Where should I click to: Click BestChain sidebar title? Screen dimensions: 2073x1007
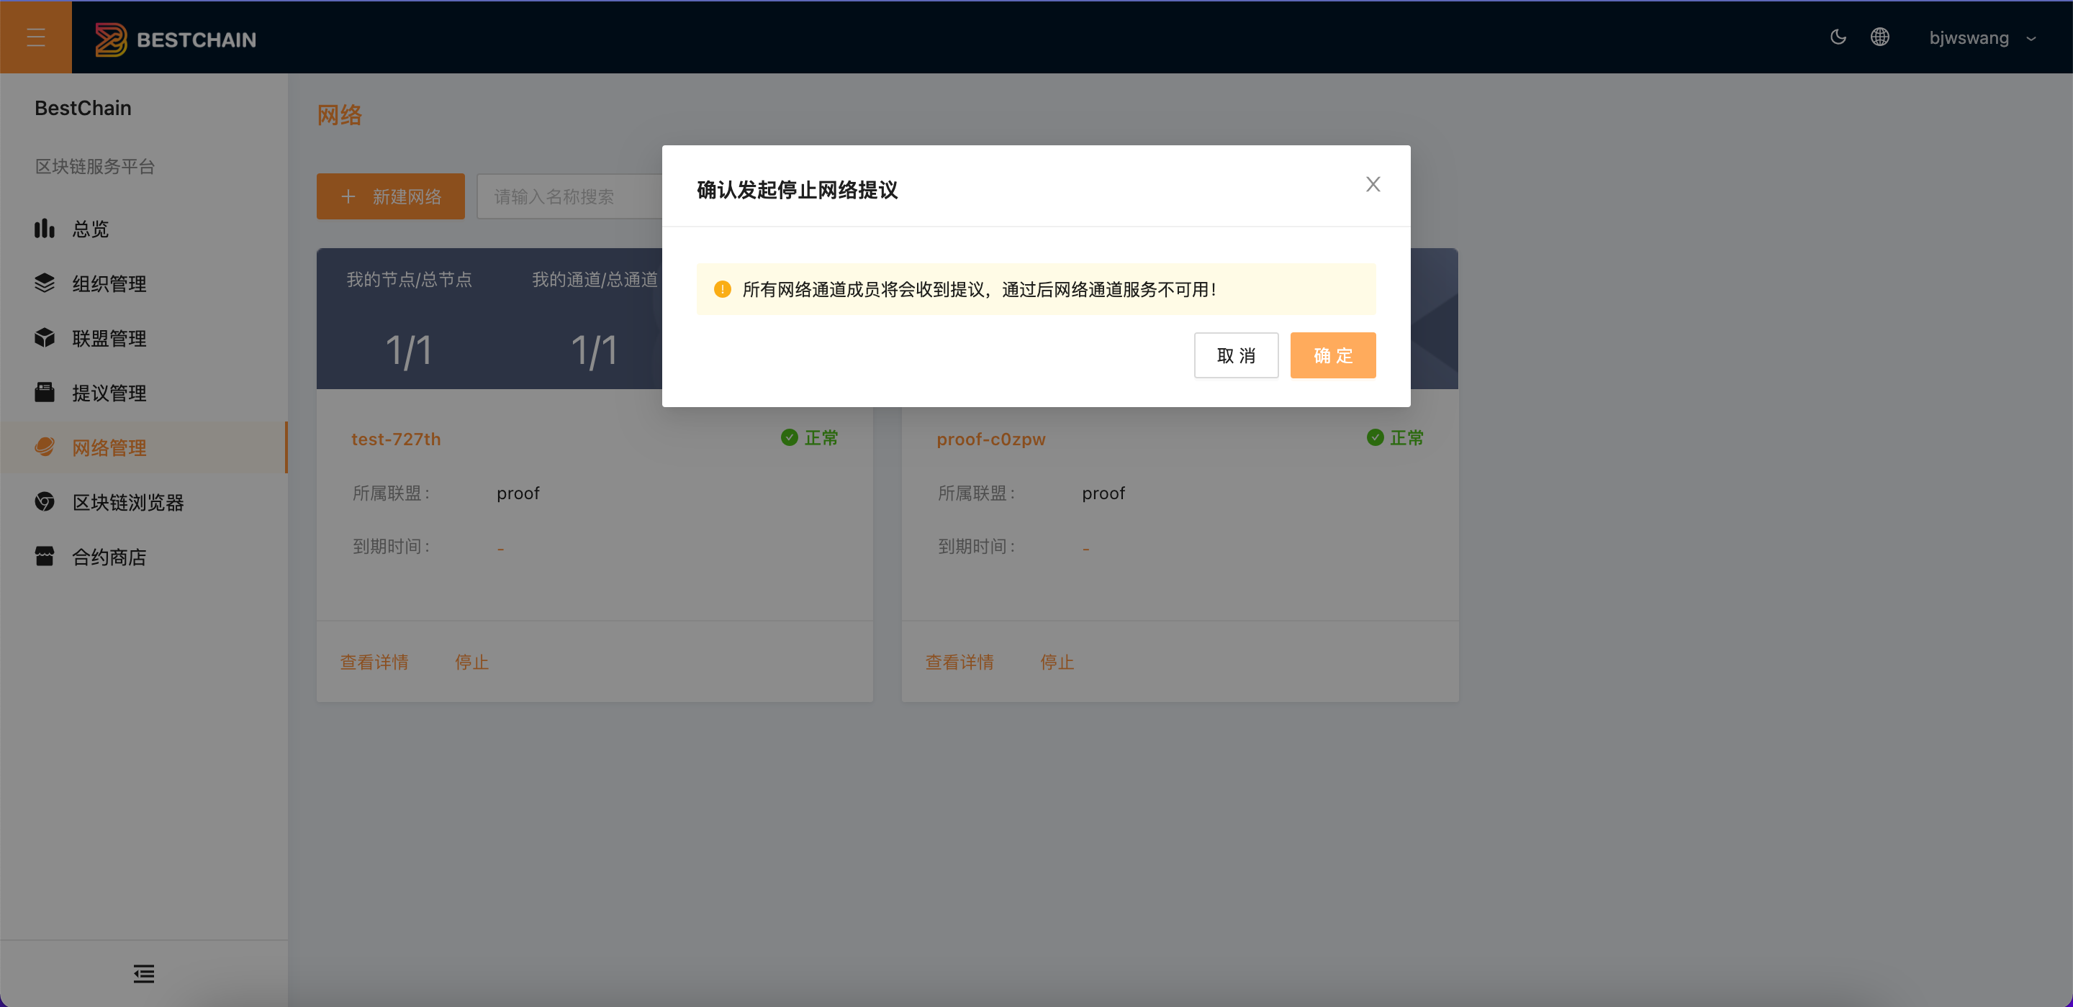[x=83, y=108]
